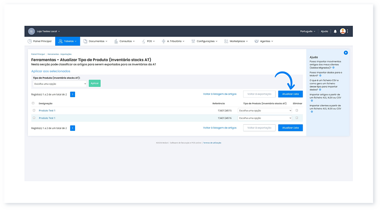The height and width of the screenshot is (210, 380).
Task: Click the bottom Voltar à exportação button
Action: pyautogui.click(x=259, y=128)
